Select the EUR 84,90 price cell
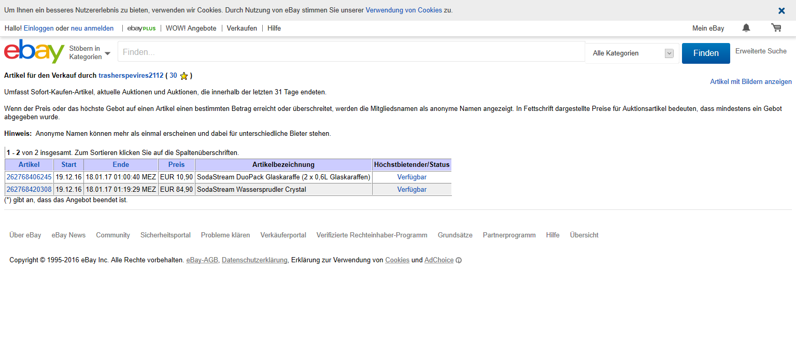Viewport: 796px width, 339px height. (x=176, y=190)
